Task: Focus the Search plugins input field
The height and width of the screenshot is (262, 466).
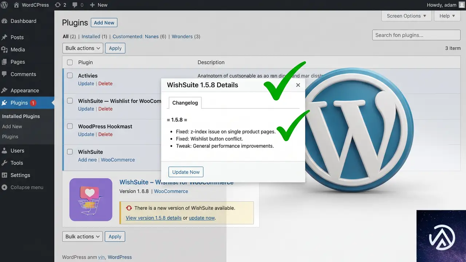Action: point(416,35)
